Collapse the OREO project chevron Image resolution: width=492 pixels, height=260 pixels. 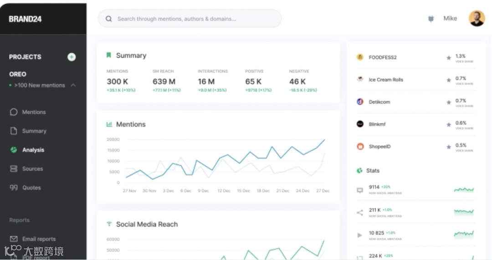tap(73, 85)
